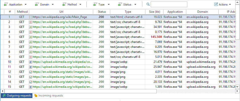Viewport: 240px width, 101px height.
Task: Expand the Application filter dropdown arrow
Action: [x=26, y=4]
